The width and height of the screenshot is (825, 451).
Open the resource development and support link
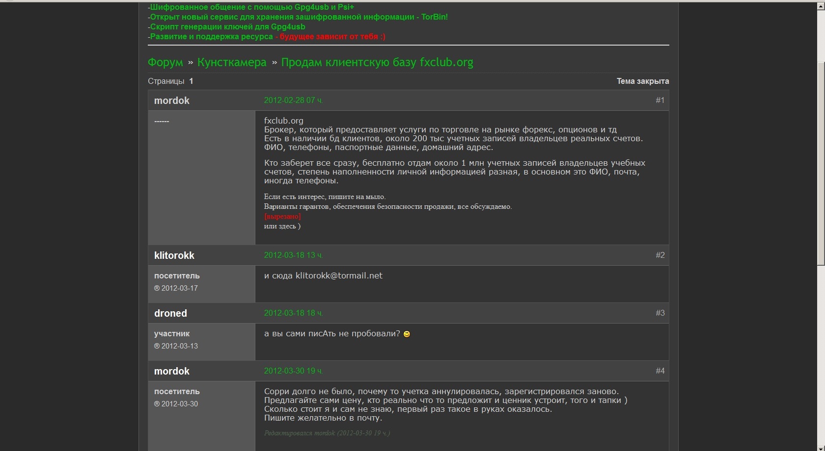click(x=268, y=37)
